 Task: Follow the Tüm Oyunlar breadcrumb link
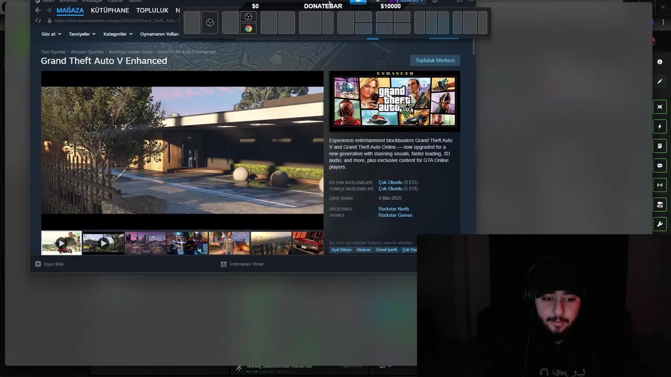coord(53,52)
